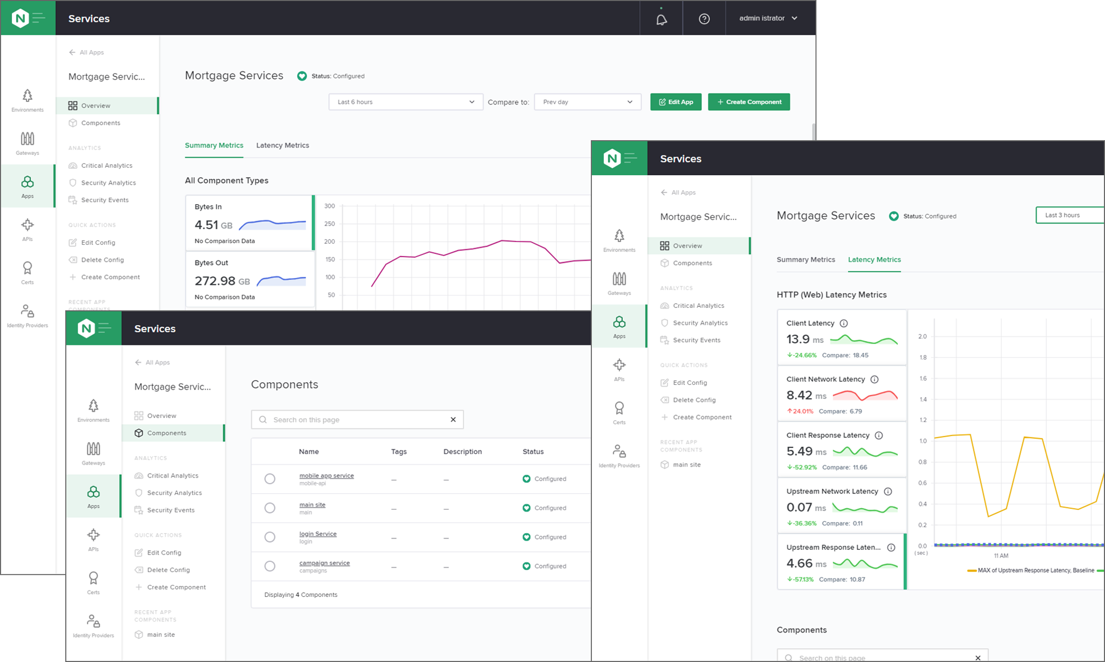Open the main site component link
The width and height of the screenshot is (1105, 662).
(x=312, y=505)
